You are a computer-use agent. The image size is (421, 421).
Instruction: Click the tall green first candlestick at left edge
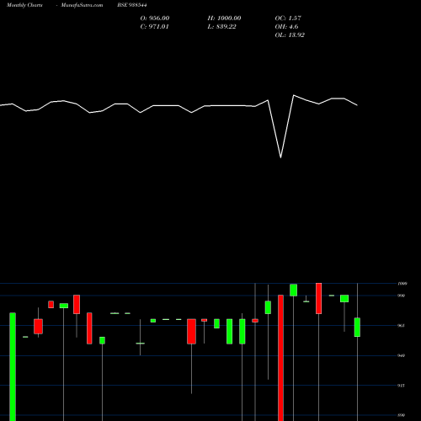click(13, 367)
